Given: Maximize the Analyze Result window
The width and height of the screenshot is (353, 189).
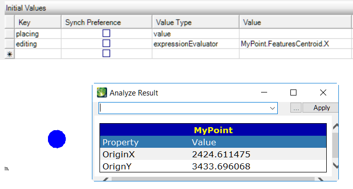Looking at the screenshot, I should (293, 92).
